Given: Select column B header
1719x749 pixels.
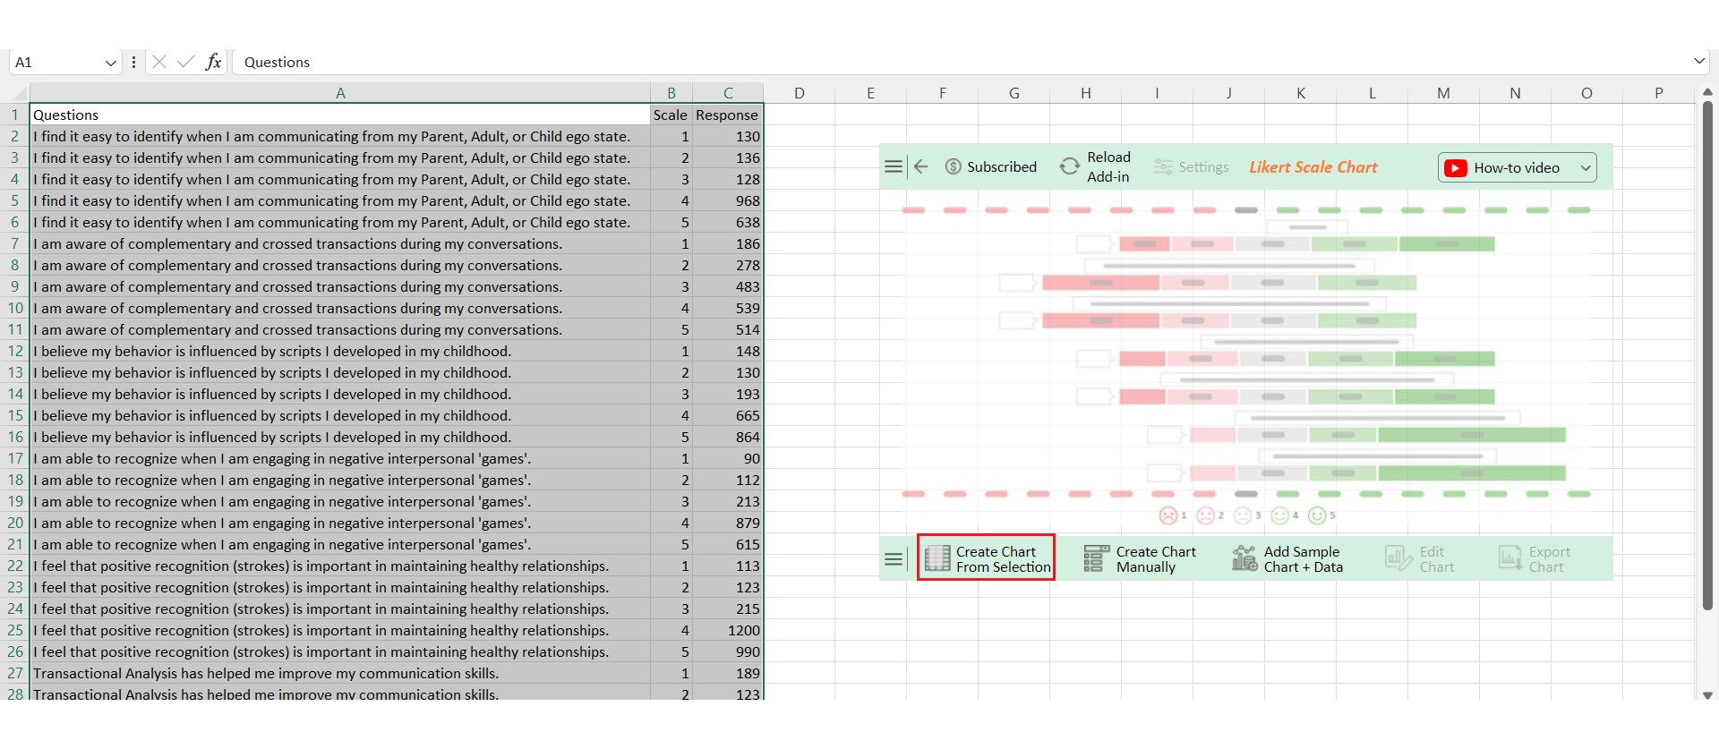Looking at the screenshot, I should [671, 93].
